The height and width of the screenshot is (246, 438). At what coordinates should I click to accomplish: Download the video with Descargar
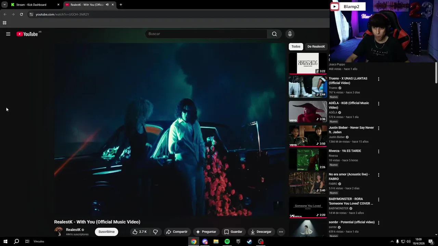coord(261,232)
